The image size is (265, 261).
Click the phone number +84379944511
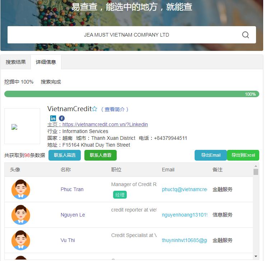[170, 138]
